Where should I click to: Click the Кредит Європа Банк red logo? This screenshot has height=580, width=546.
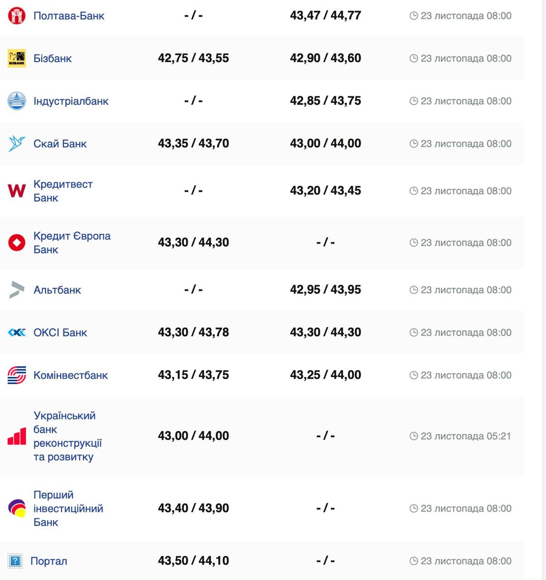pyautogui.click(x=17, y=242)
